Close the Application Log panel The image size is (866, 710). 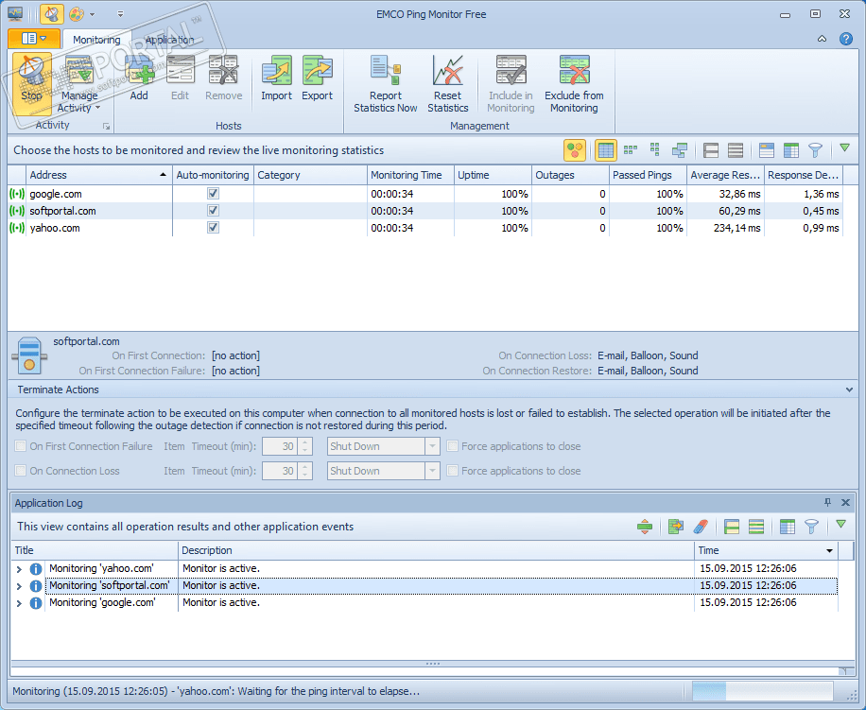(x=845, y=502)
